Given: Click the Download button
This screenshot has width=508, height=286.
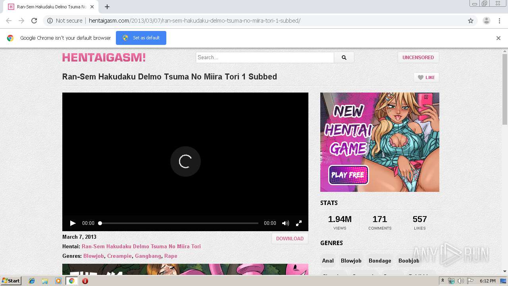Looking at the screenshot, I should click(290, 238).
